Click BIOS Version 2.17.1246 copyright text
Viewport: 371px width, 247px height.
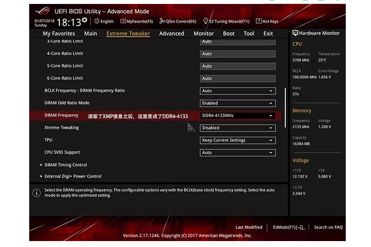point(187,236)
